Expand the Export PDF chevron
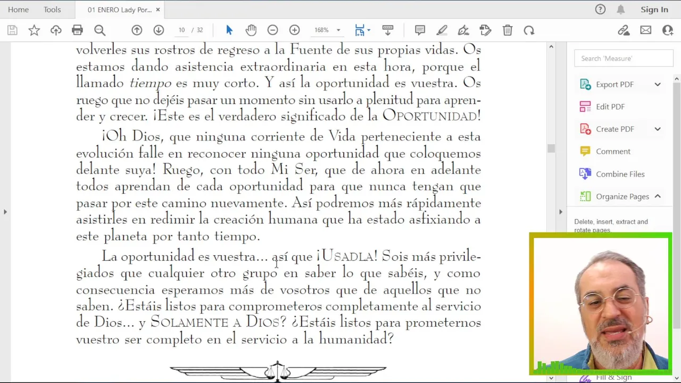Image resolution: width=681 pixels, height=383 pixels. 658,85
